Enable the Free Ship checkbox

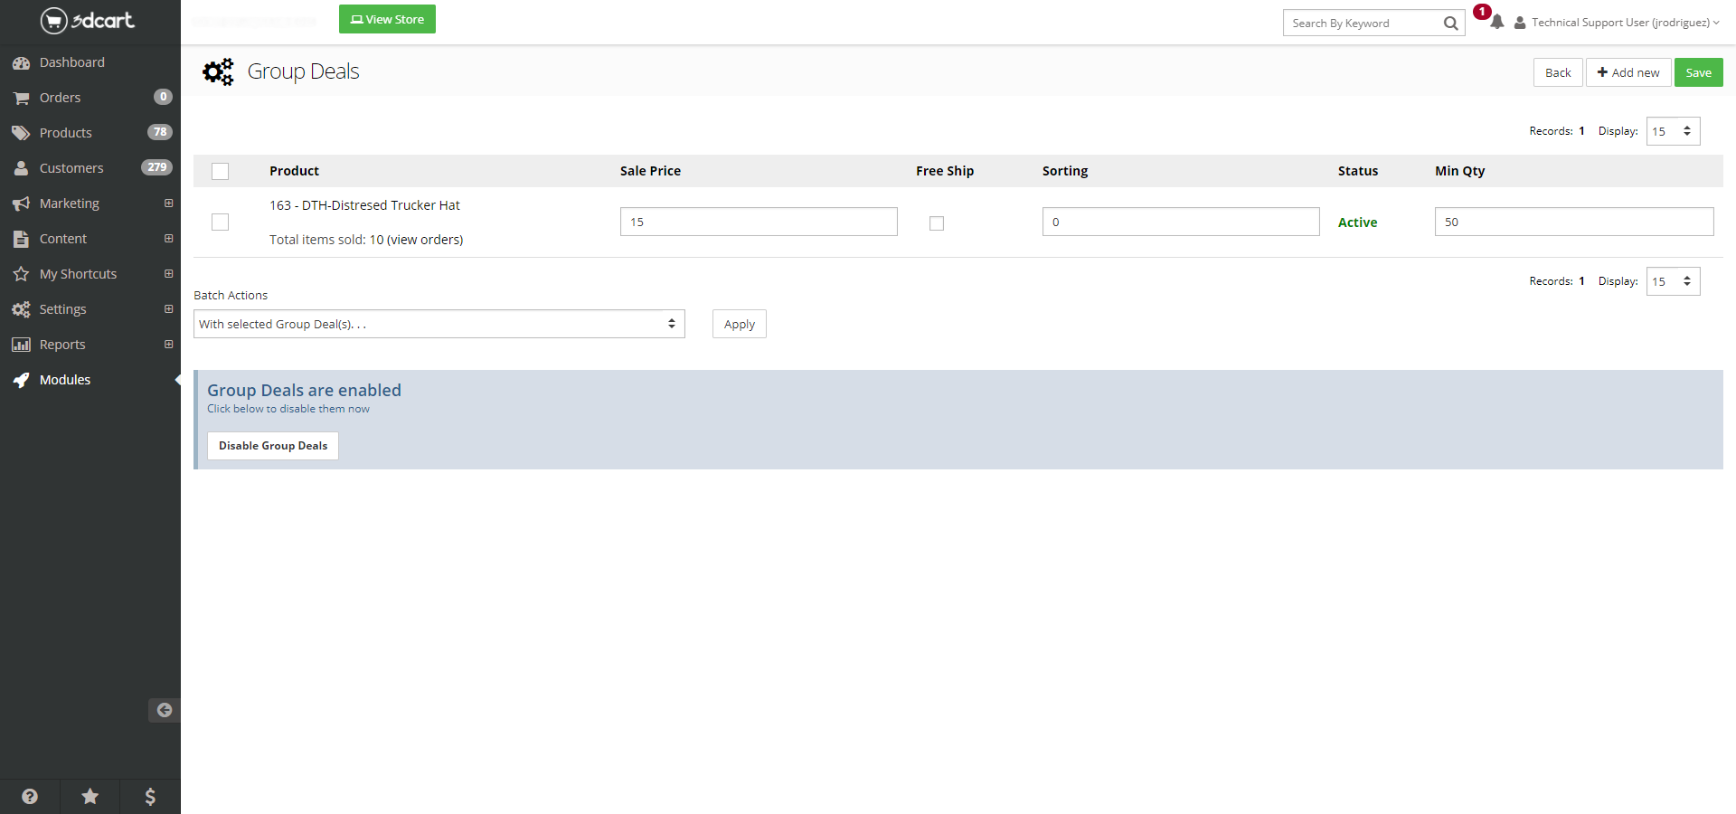937,223
